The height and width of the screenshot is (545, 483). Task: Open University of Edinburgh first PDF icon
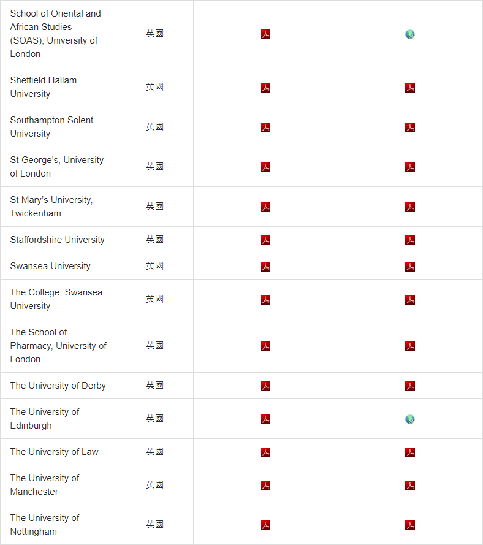[265, 419]
